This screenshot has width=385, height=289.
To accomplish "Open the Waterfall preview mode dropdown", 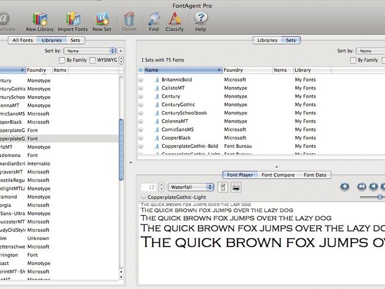I will (x=191, y=187).
